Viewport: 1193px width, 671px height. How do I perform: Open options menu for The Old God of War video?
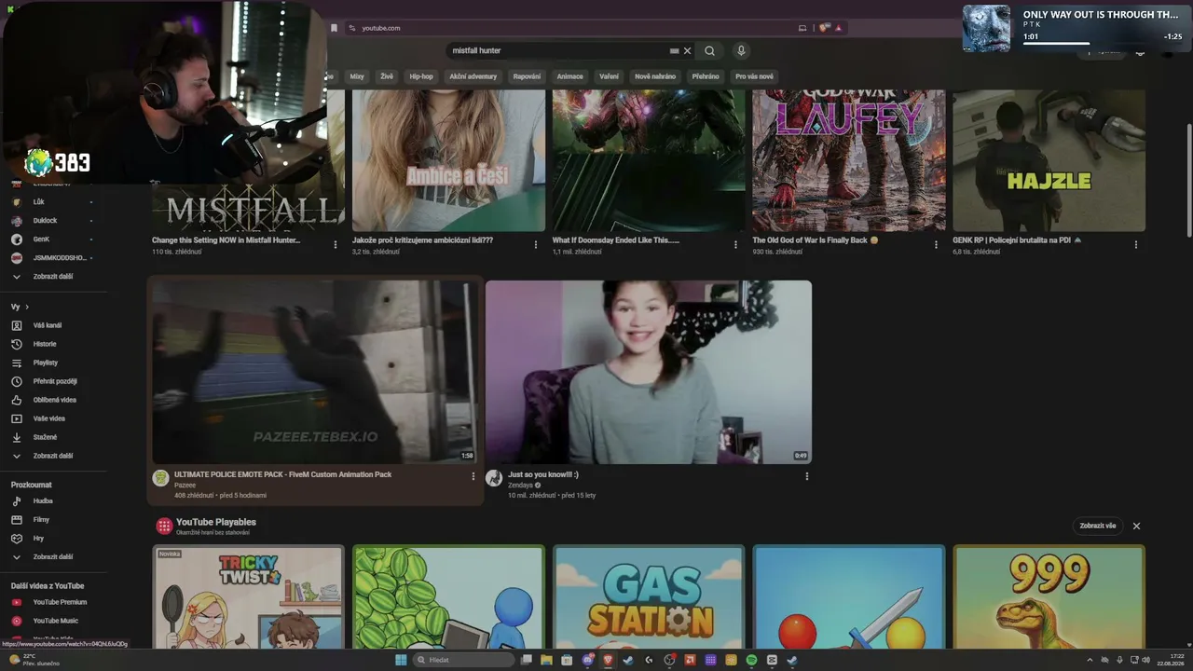[x=937, y=244]
